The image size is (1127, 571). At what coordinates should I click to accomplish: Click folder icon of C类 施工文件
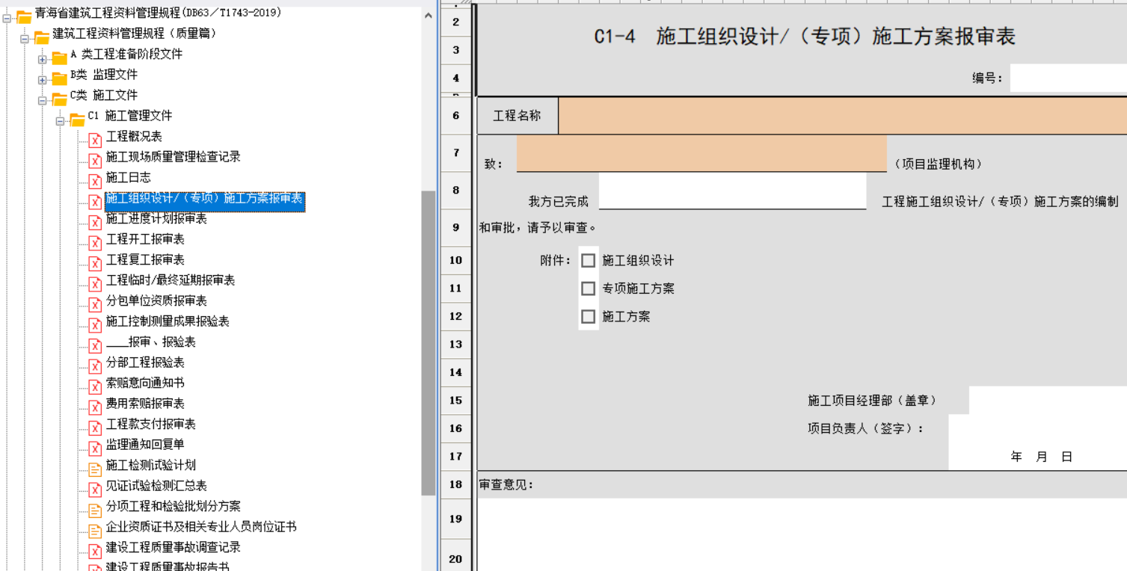click(x=60, y=98)
